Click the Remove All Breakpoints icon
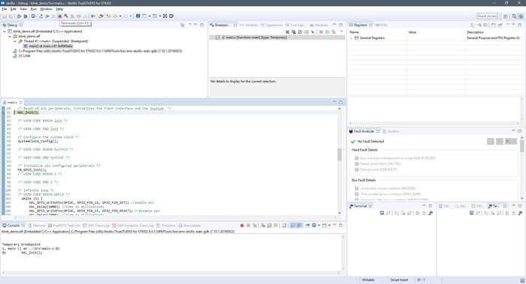This screenshot has width=526, height=284. [x=294, y=32]
